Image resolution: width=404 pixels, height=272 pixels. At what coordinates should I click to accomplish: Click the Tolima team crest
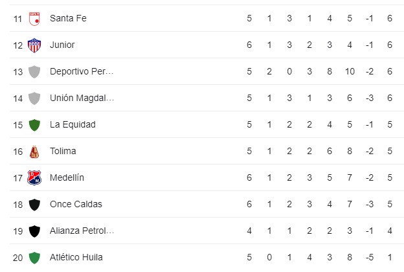[x=34, y=152]
